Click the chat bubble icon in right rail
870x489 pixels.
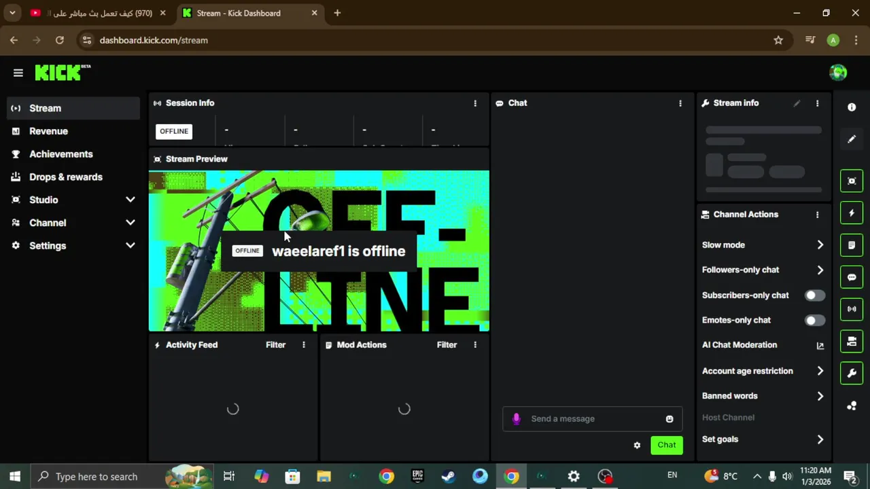[x=852, y=277]
